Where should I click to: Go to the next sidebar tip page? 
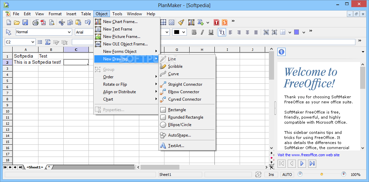303,163
